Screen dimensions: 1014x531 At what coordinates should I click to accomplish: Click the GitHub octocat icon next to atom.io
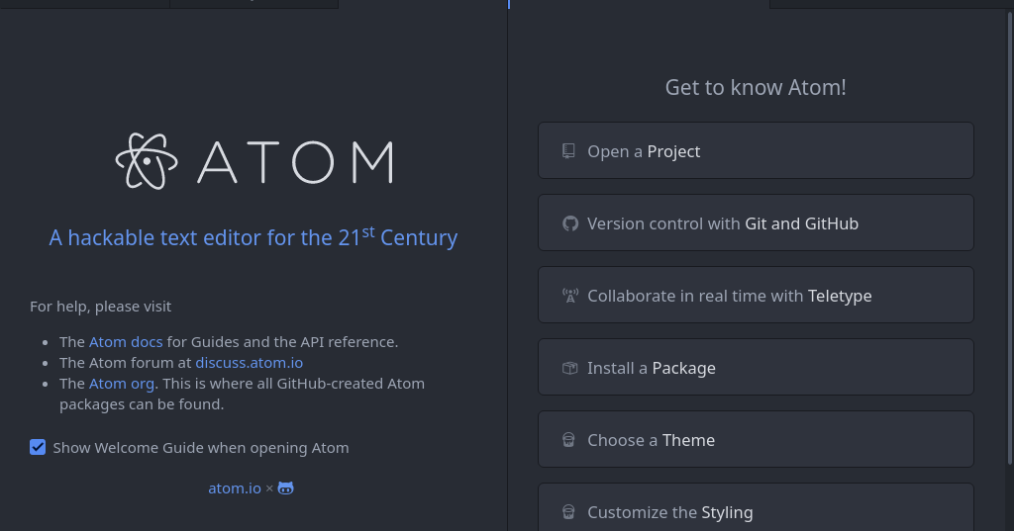[x=286, y=488]
